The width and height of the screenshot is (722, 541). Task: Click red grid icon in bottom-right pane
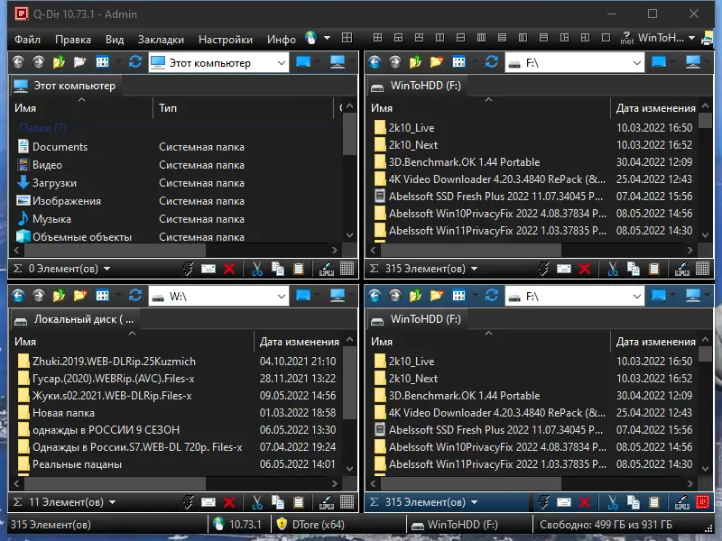point(702,502)
